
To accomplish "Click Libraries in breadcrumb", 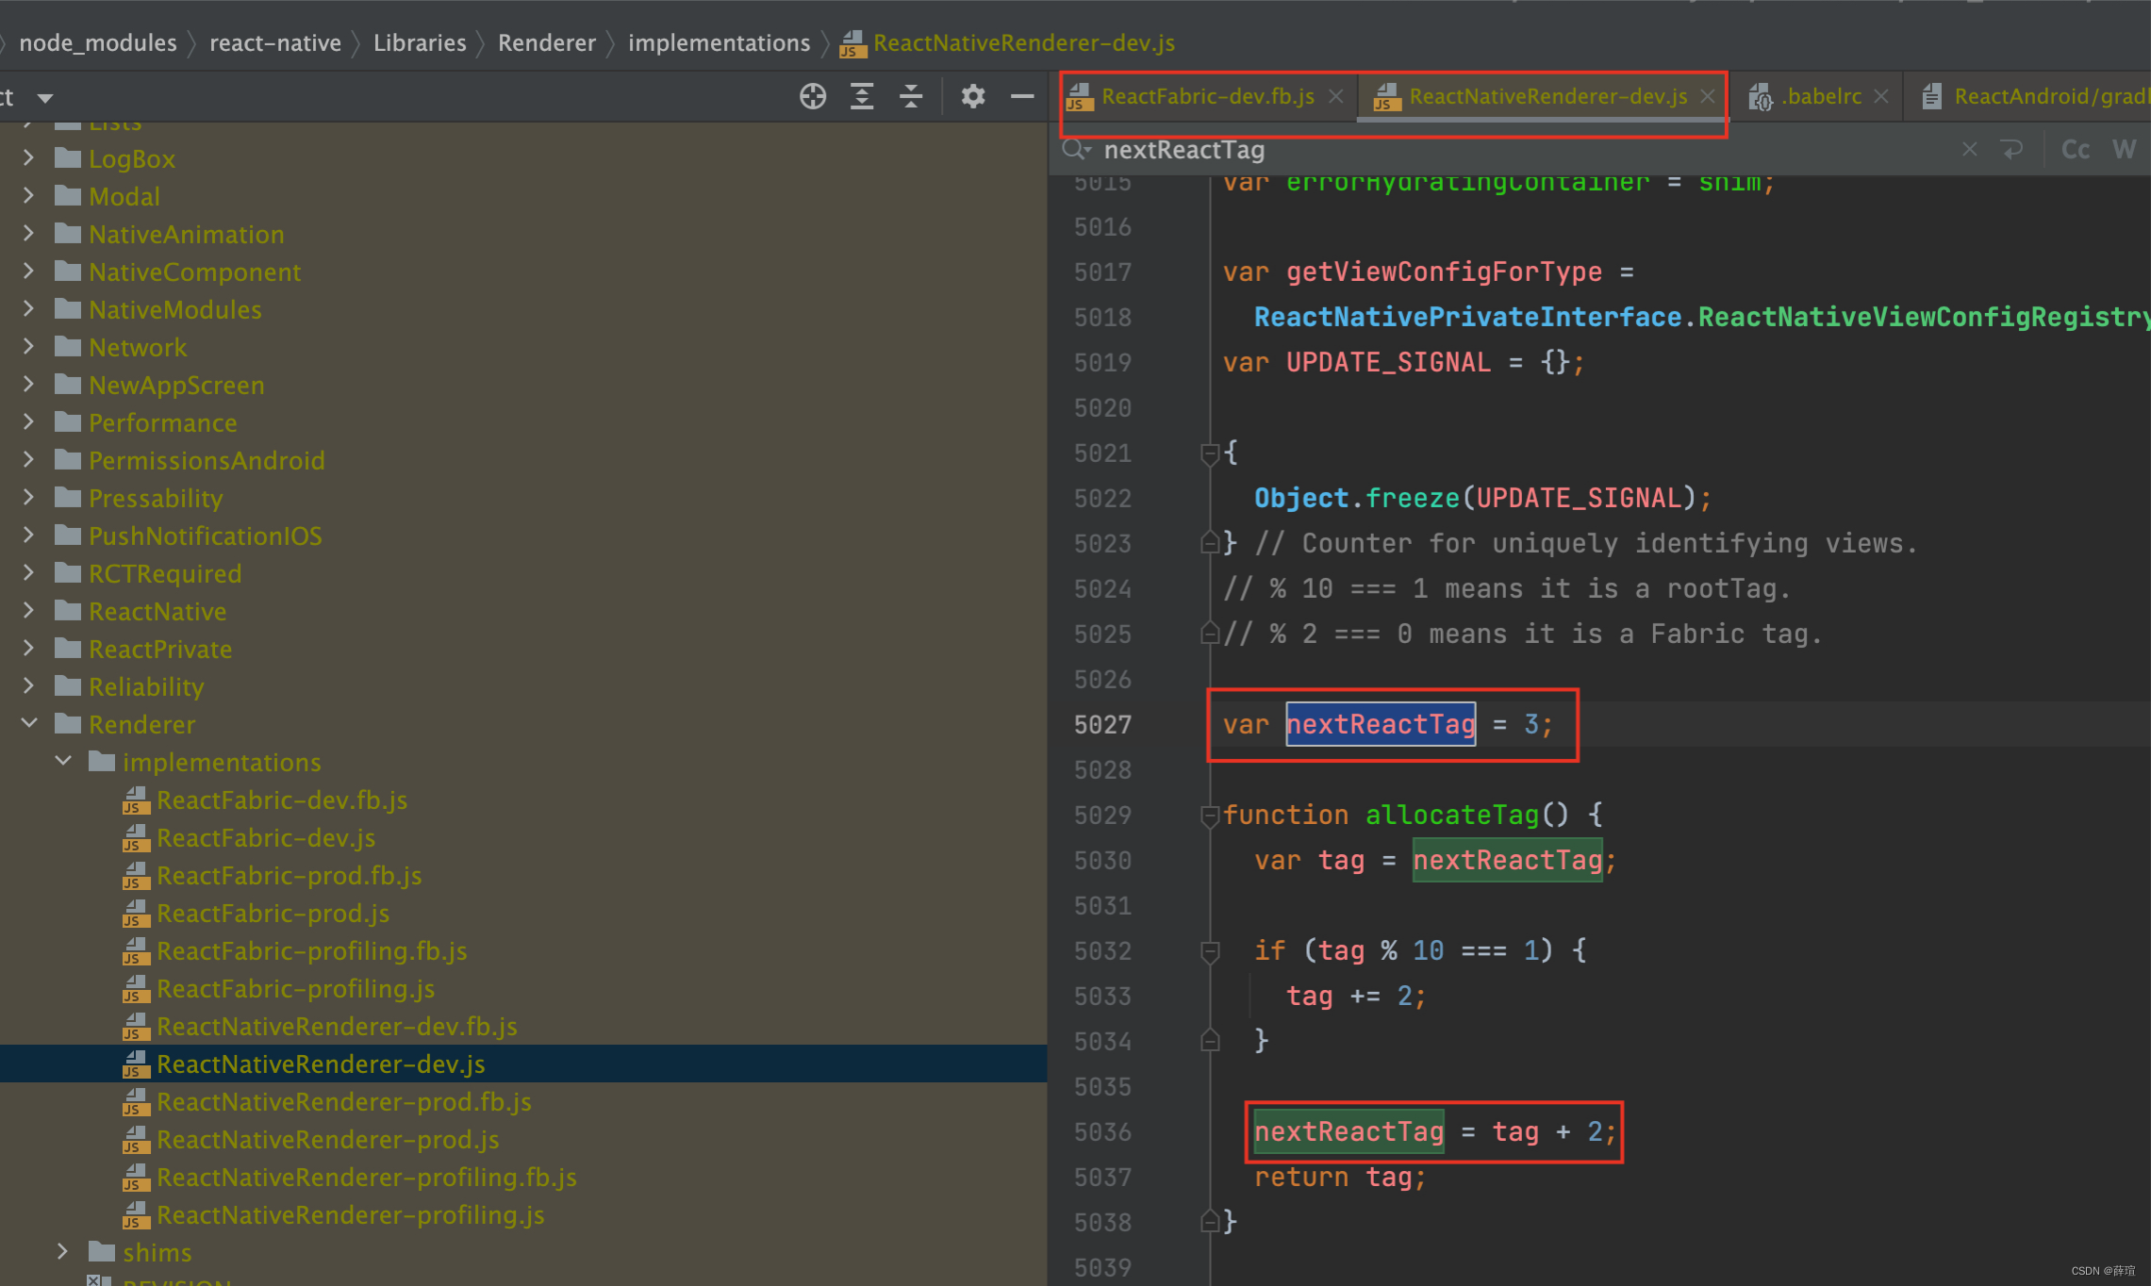I will [x=420, y=42].
